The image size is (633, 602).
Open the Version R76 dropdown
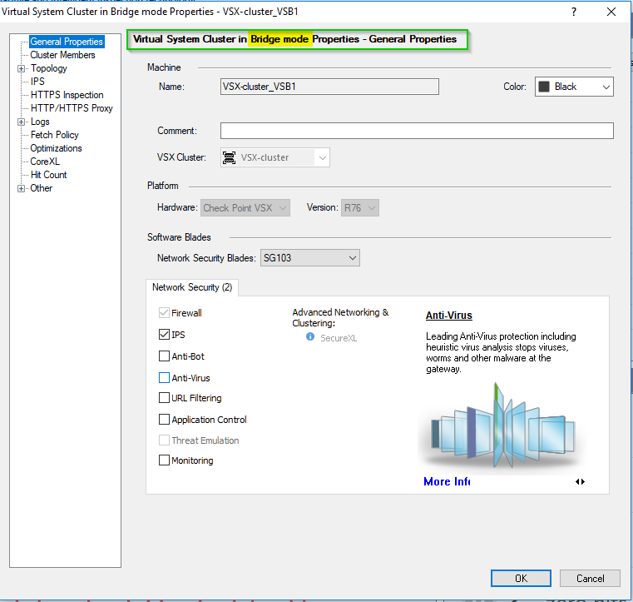pyautogui.click(x=359, y=207)
